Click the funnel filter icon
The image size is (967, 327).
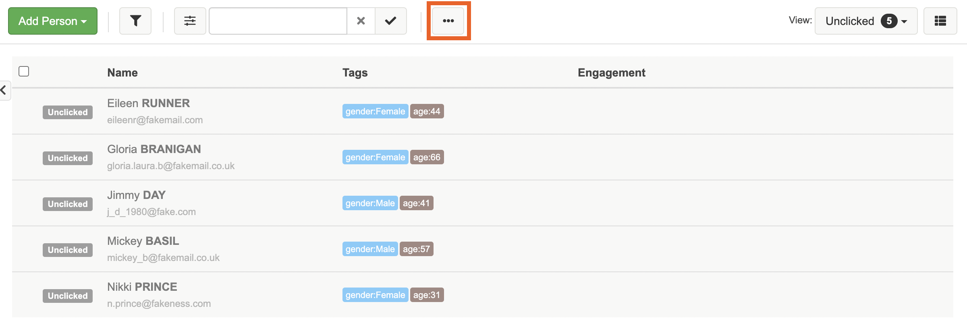tap(135, 21)
